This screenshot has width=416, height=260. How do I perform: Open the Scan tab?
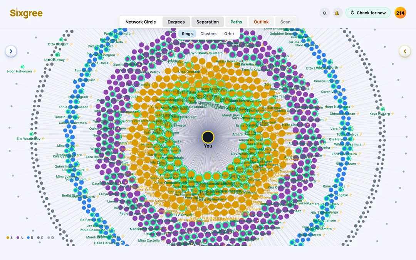pyautogui.click(x=285, y=22)
